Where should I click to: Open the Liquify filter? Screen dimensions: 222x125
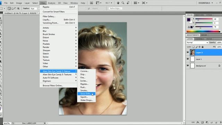(59, 20)
